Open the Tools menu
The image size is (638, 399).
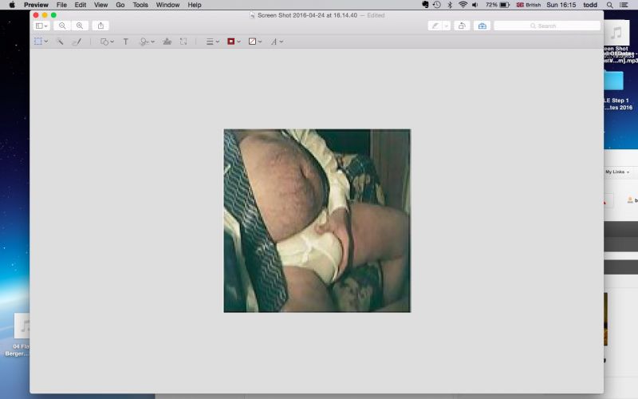[x=140, y=5]
